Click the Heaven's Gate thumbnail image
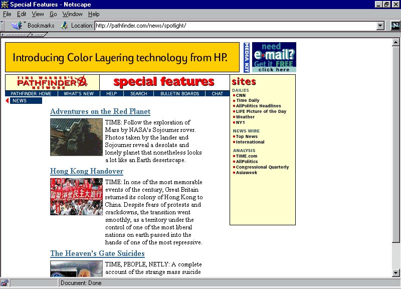Image resolution: width=401 pixels, height=289 pixels. [76, 269]
